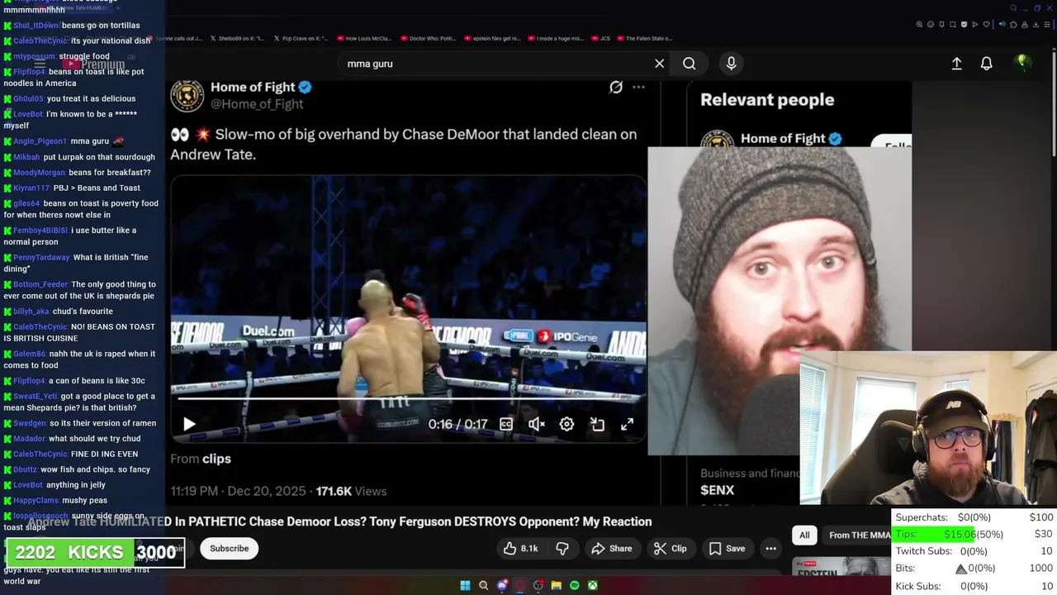Open the YouTube create/upload icon
Image resolution: width=1057 pixels, height=595 pixels.
point(956,64)
